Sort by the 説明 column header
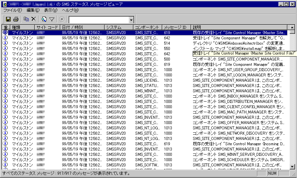This screenshot has height=178, width=297. [239, 27]
